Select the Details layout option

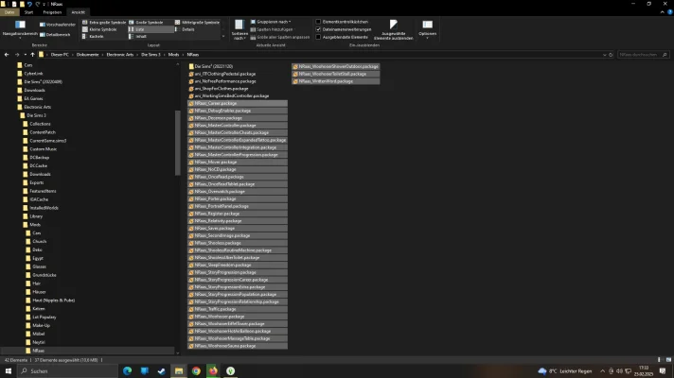pos(186,29)
